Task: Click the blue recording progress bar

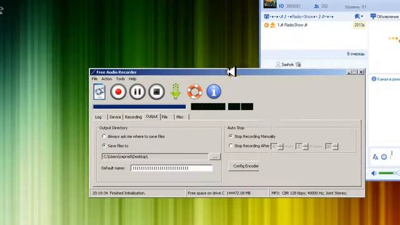Action: 139,107
